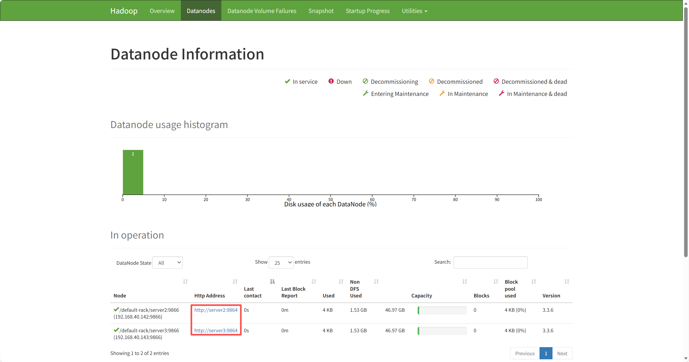Click the 46.97 GB capacity for server3
Screen dimensions: 689x362
click(x=395, y=330)
